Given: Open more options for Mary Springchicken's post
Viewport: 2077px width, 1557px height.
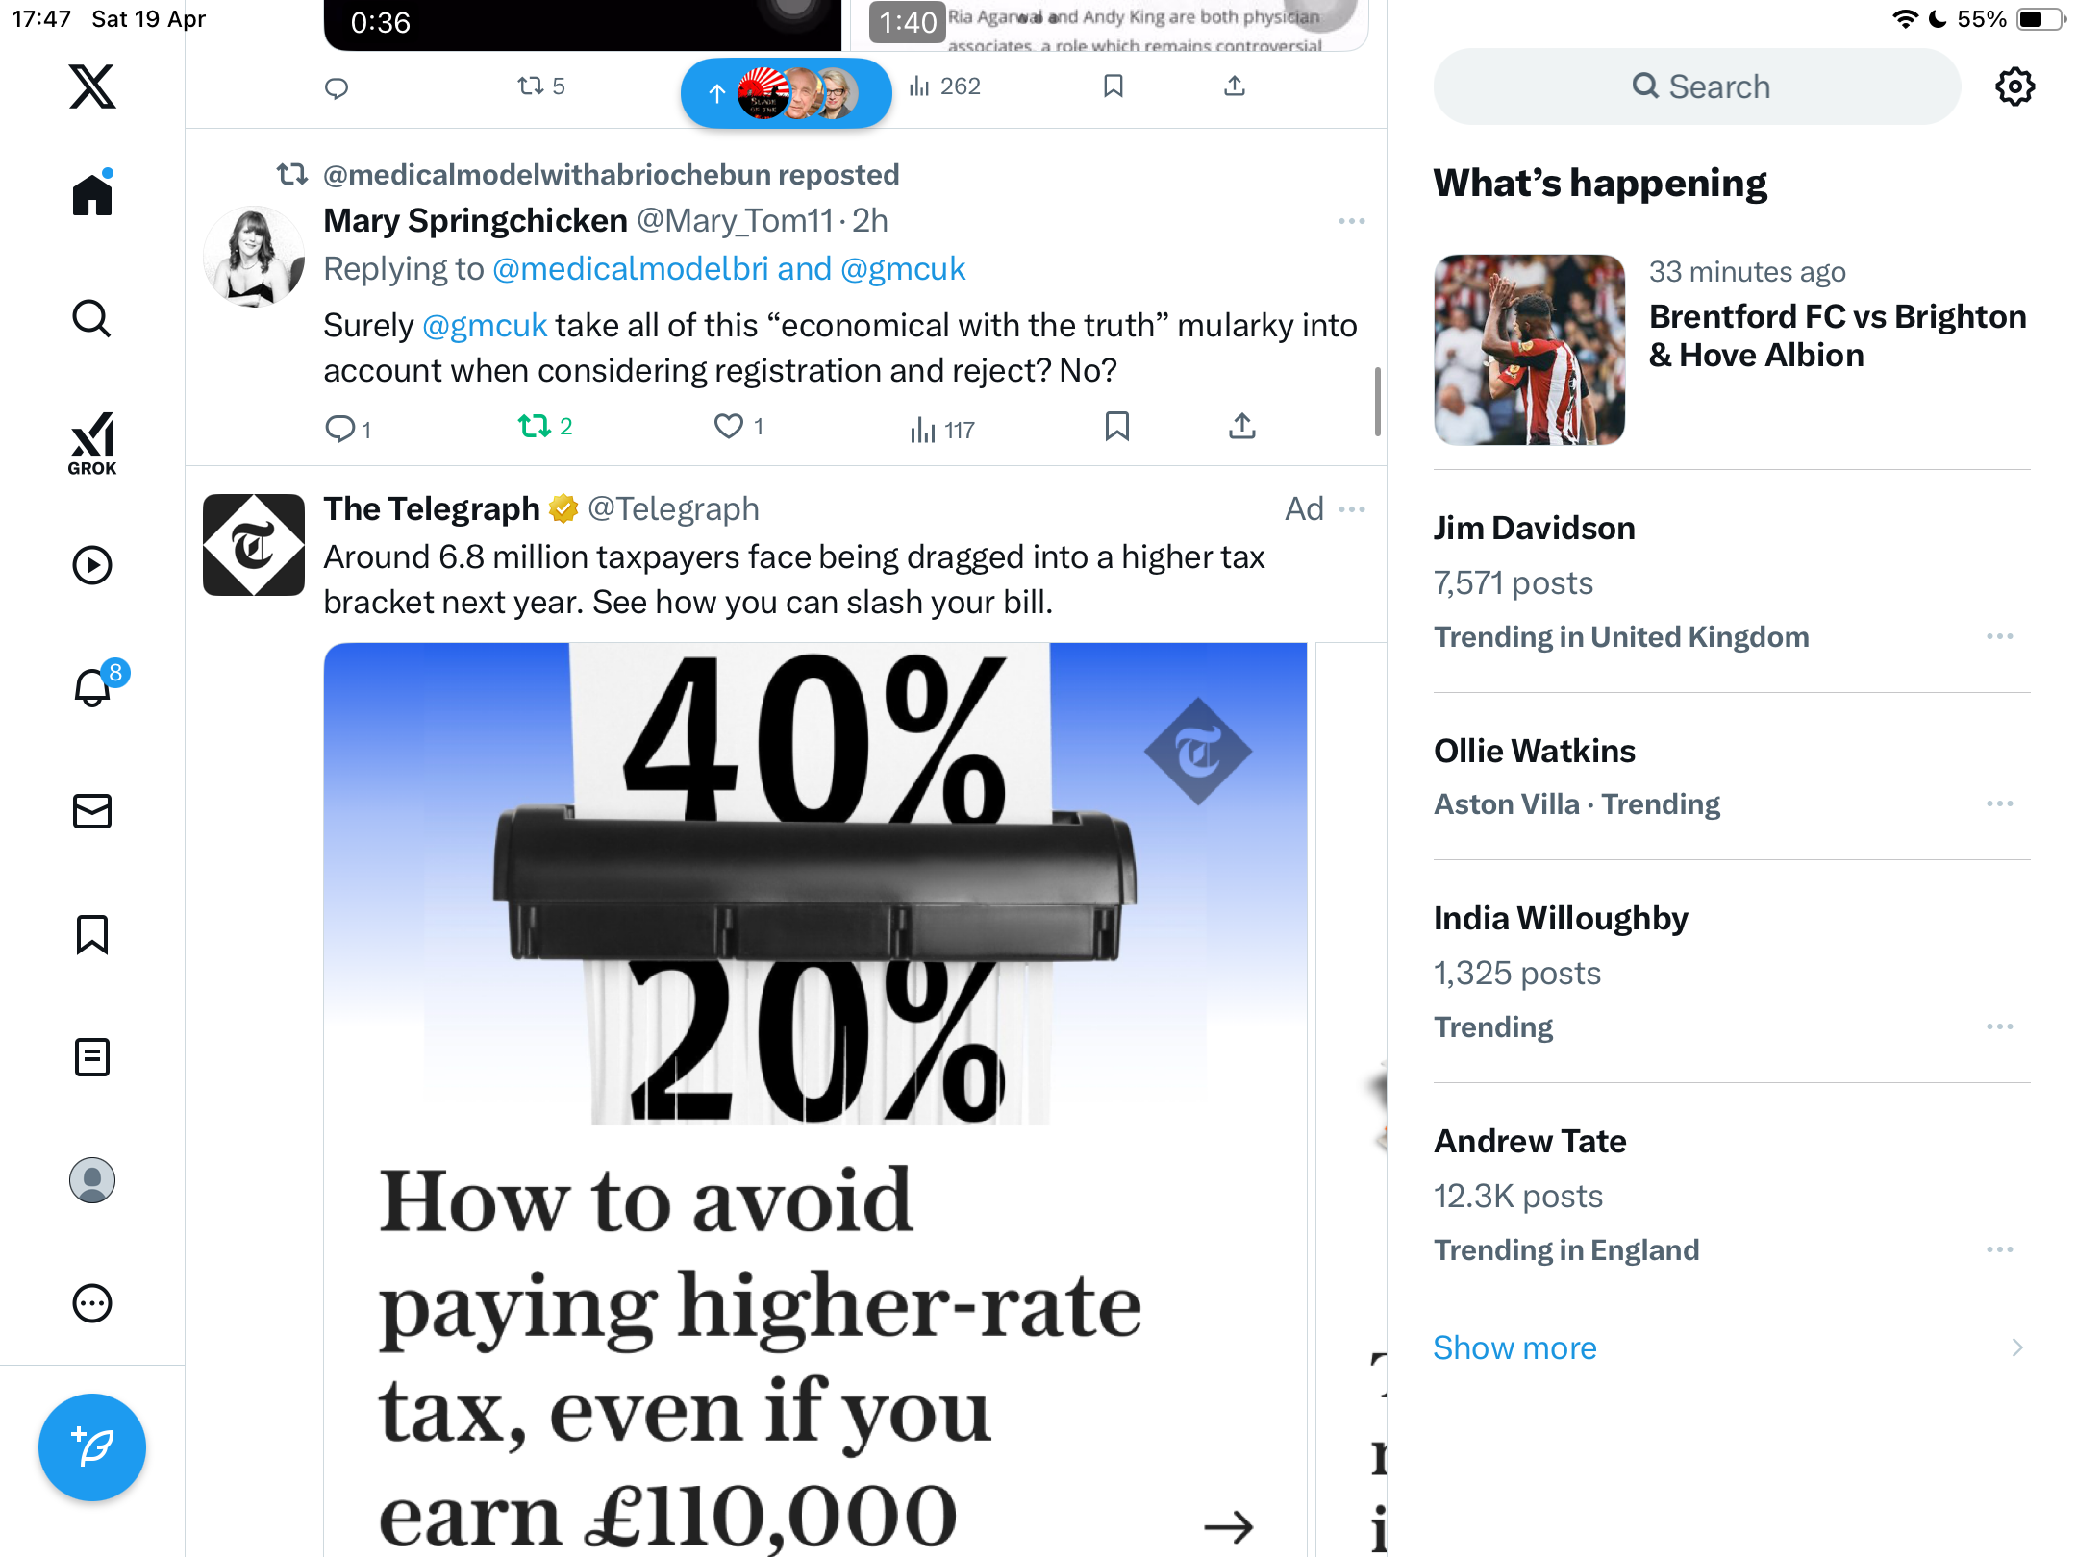Looking at the screenshot, I should 1351,221.
